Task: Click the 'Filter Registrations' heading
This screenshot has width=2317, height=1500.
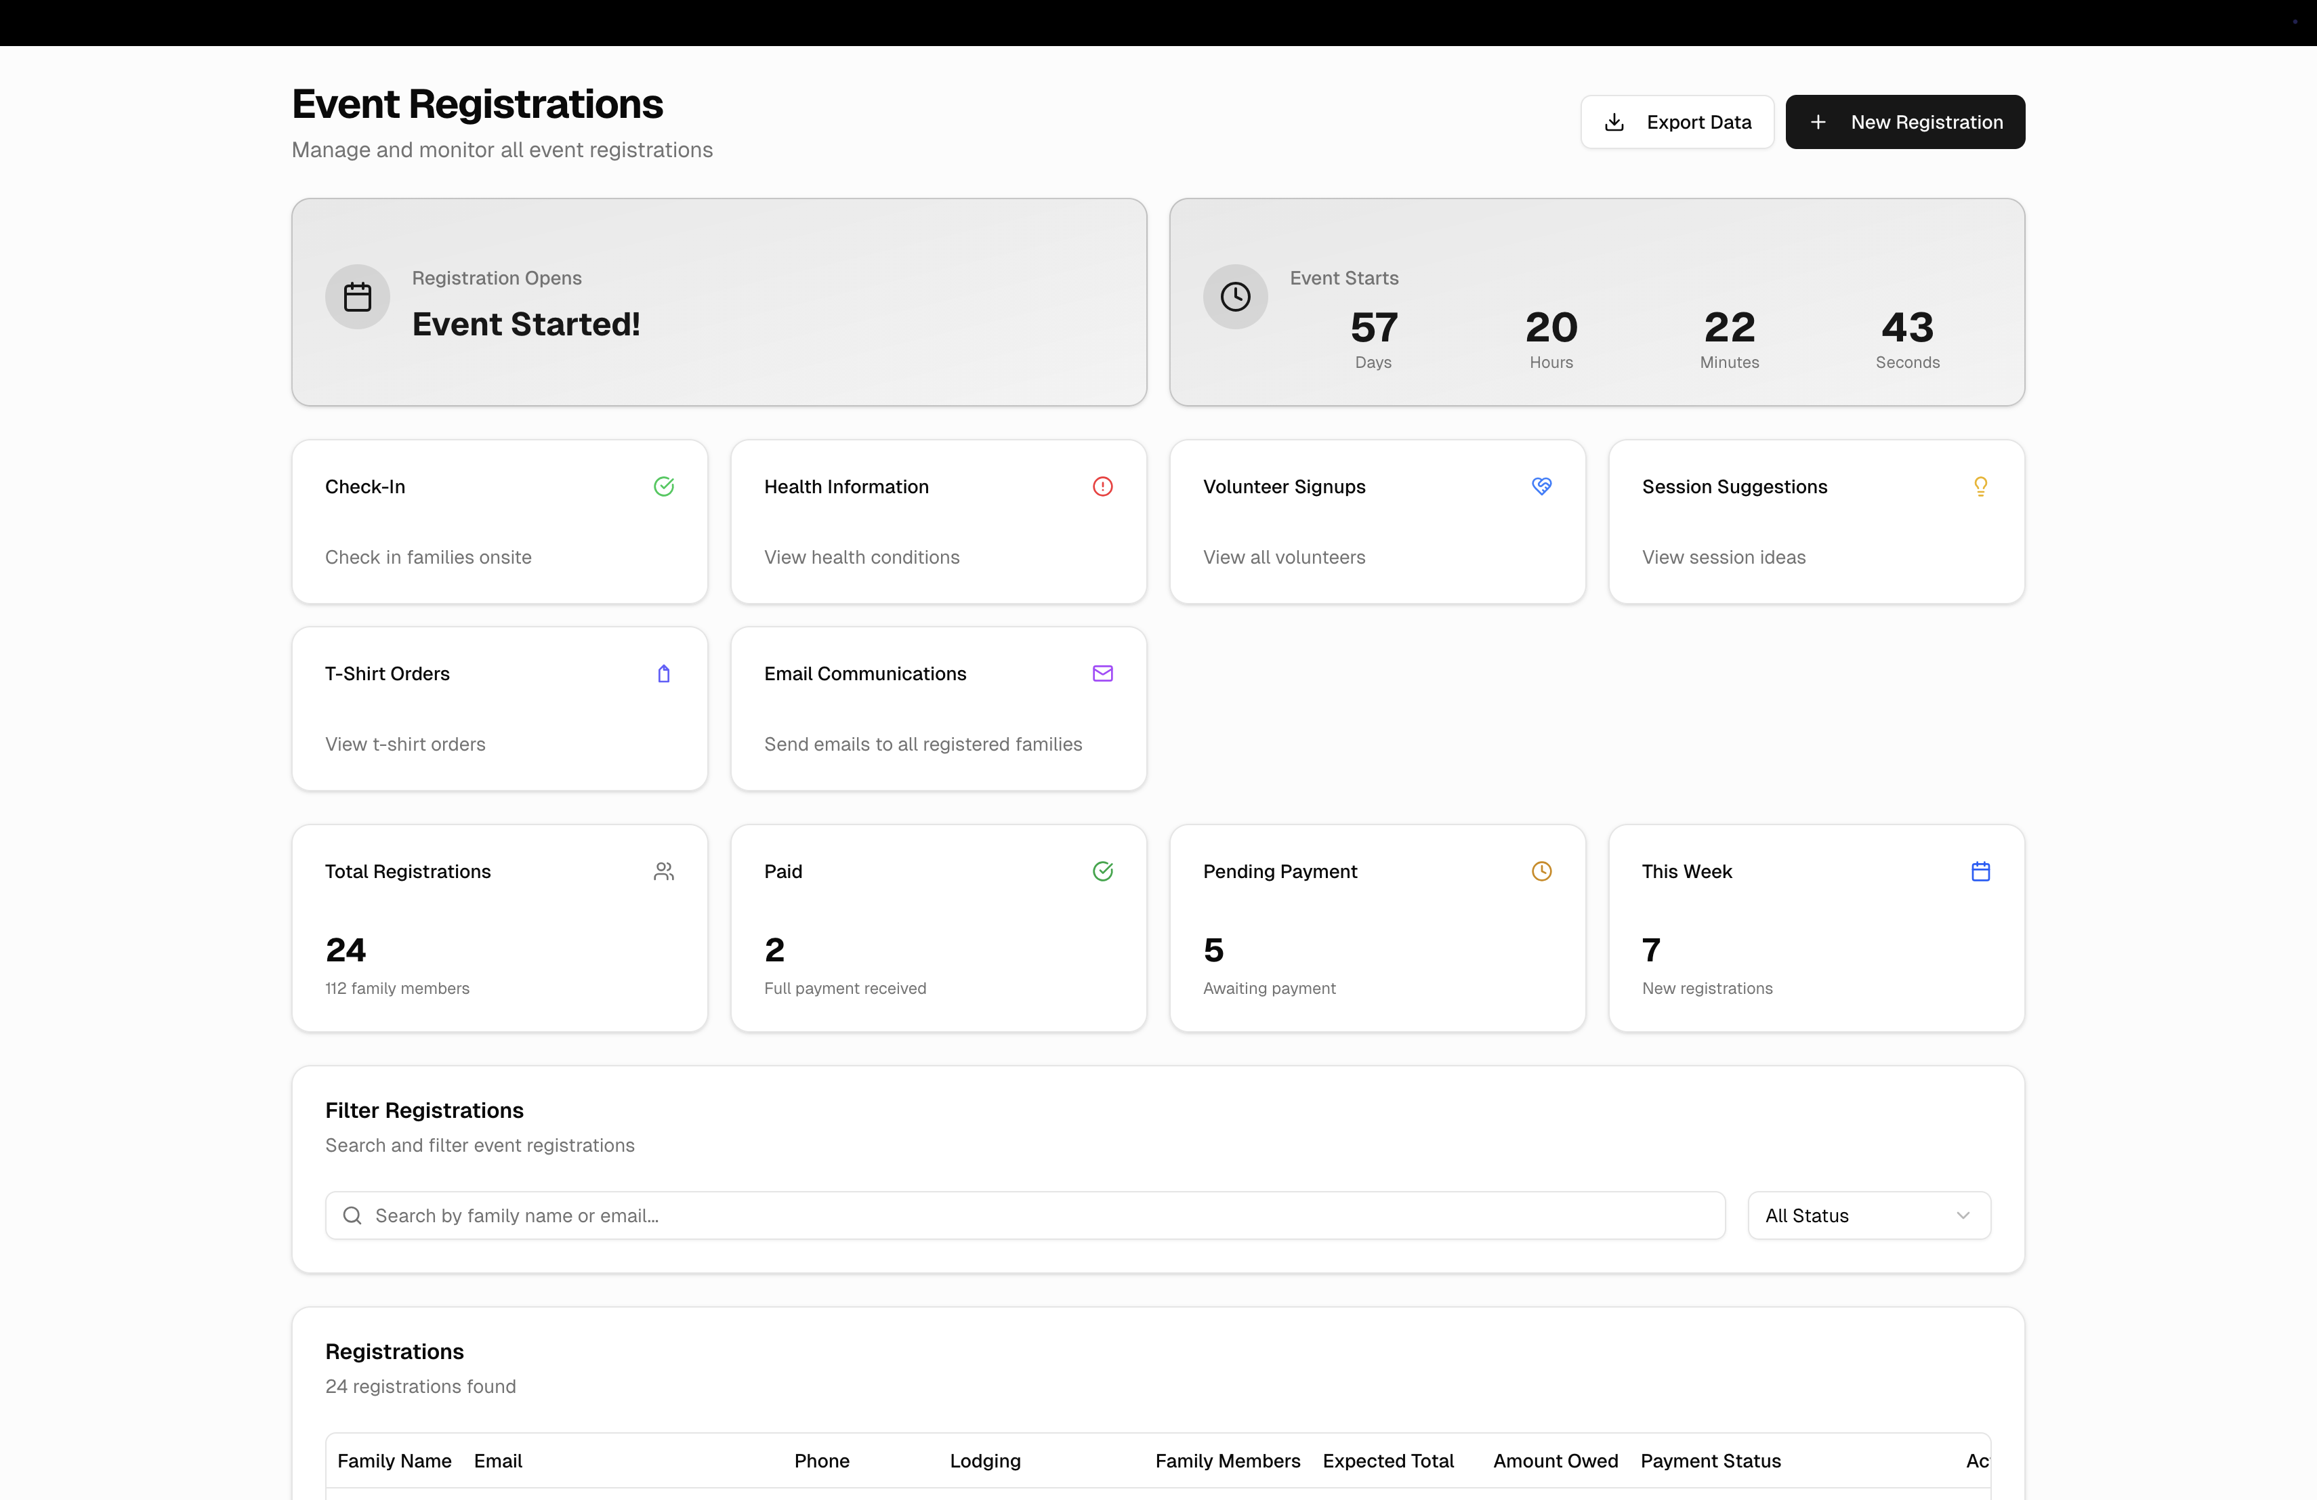Action: tap(425, 1110)
